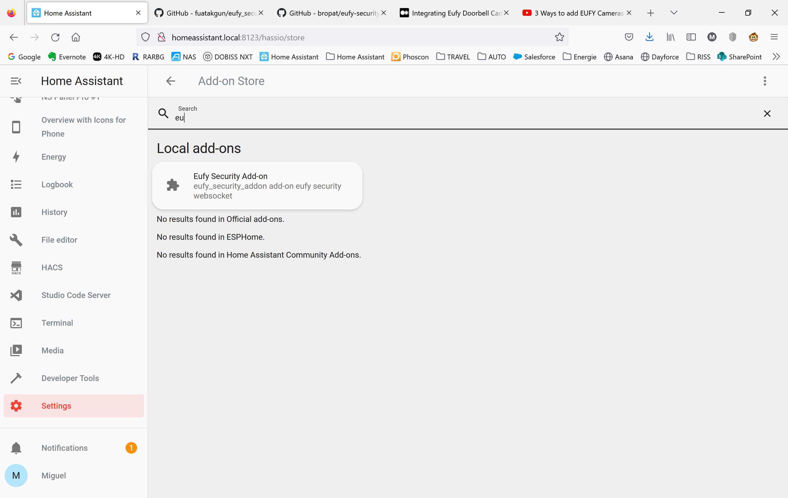Clear the search field with X
Viewport: 788px width, 498px height.
[x=767, y=114]
